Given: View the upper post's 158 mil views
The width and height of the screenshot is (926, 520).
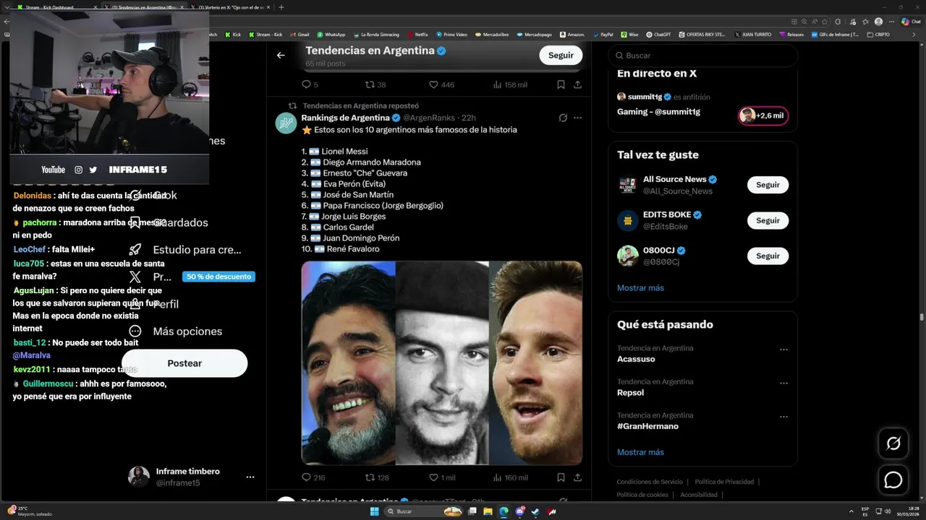Looking at the screenshot, I should 511,84.
